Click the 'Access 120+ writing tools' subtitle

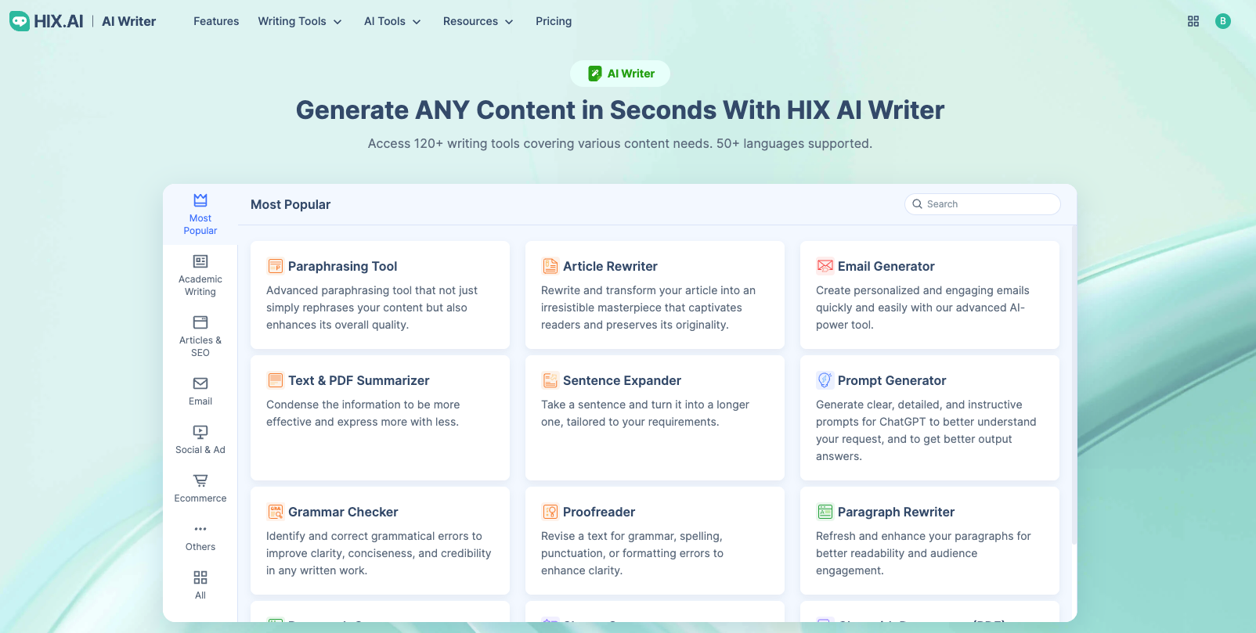pos(620,143)
